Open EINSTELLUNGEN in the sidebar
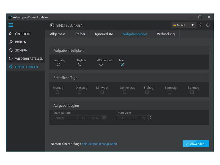The height and width of the screenshot is (165, 220). click(26, 67)
